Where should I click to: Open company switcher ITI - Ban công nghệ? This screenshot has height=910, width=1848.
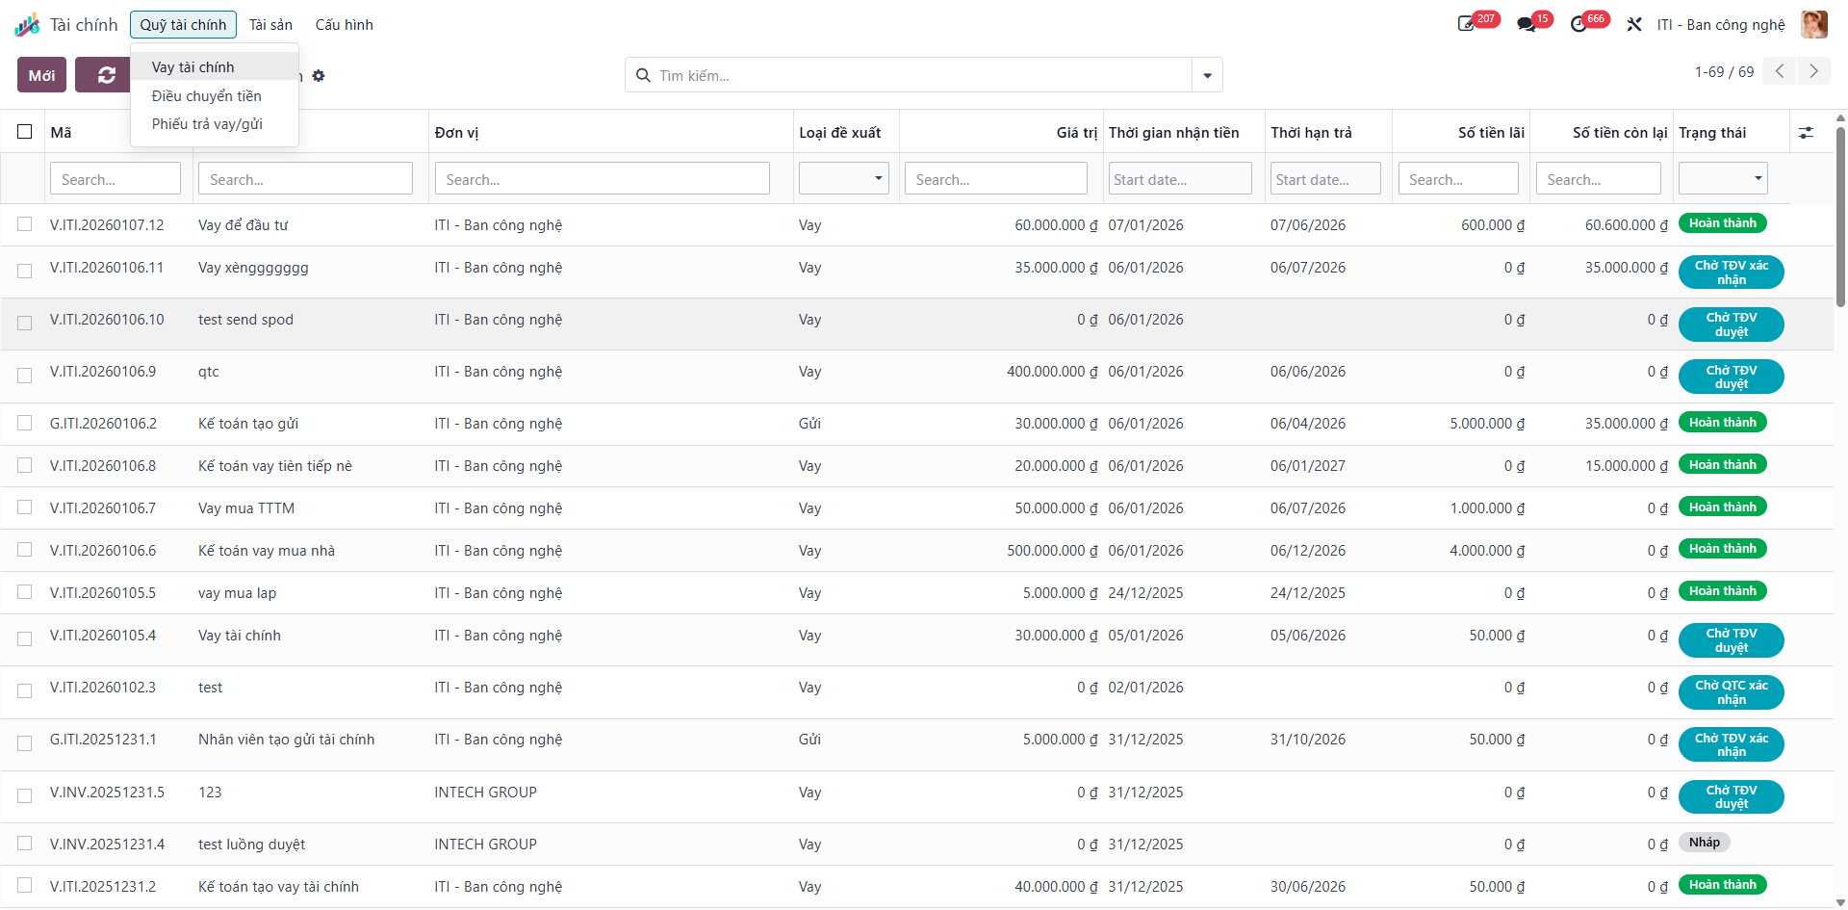(1720, 24)
